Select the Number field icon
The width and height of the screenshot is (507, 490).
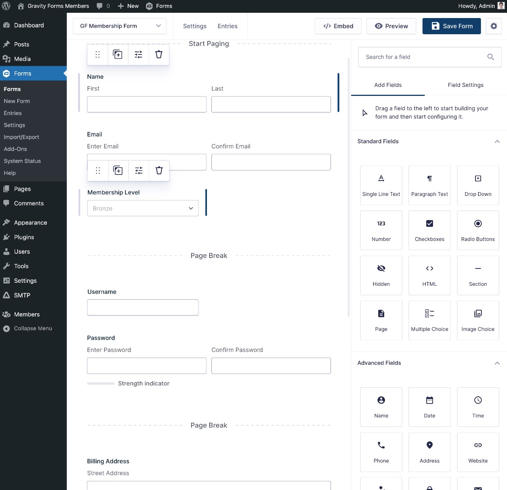tap(381, 230)
